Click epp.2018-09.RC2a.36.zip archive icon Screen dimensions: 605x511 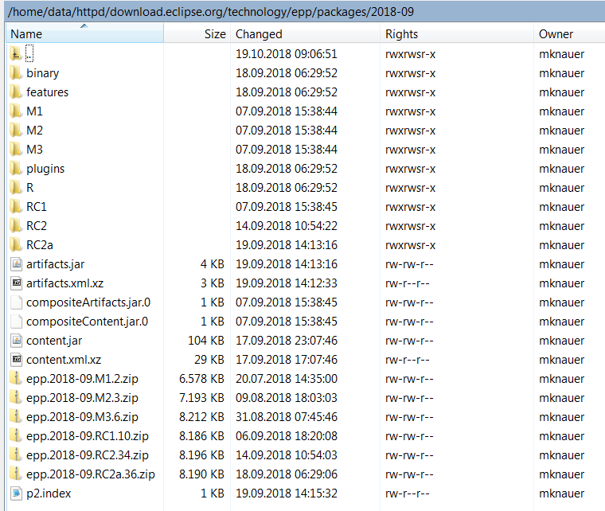tap(16, 474)
